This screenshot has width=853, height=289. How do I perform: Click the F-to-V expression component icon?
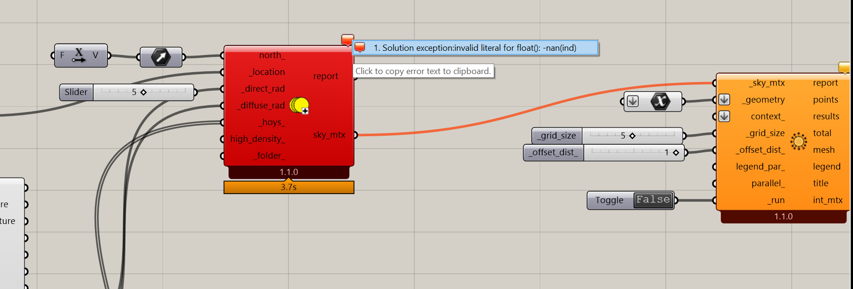click(x=79, y=56)
